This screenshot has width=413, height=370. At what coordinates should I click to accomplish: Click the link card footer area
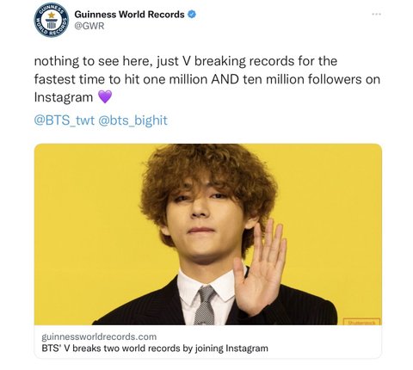208,342
